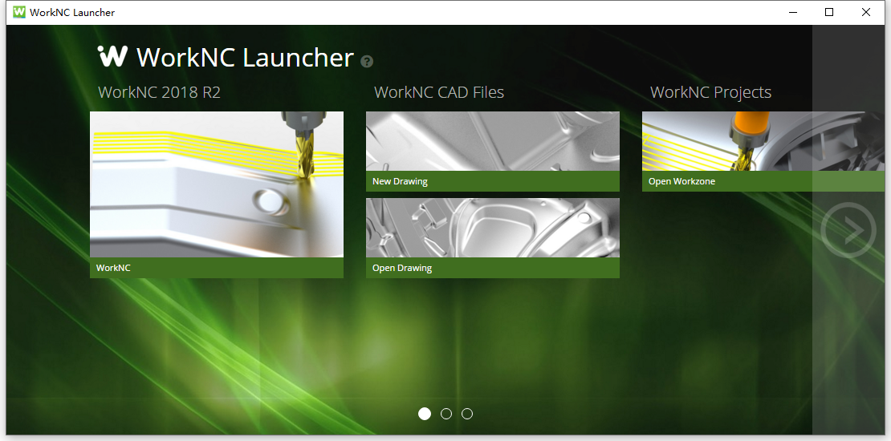Open the help question mark icon
Image resolution: width=891 pixels, height=441 pixels.
tap(367, 61)
